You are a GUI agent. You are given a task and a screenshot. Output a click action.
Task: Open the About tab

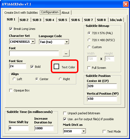coord(66,13)
